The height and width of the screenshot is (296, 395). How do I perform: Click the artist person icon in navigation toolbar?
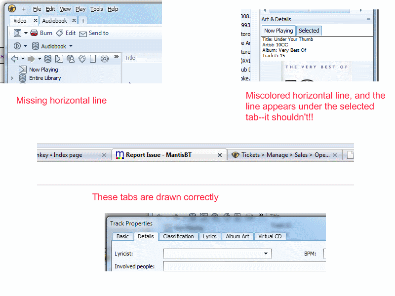tap(71, 59)
